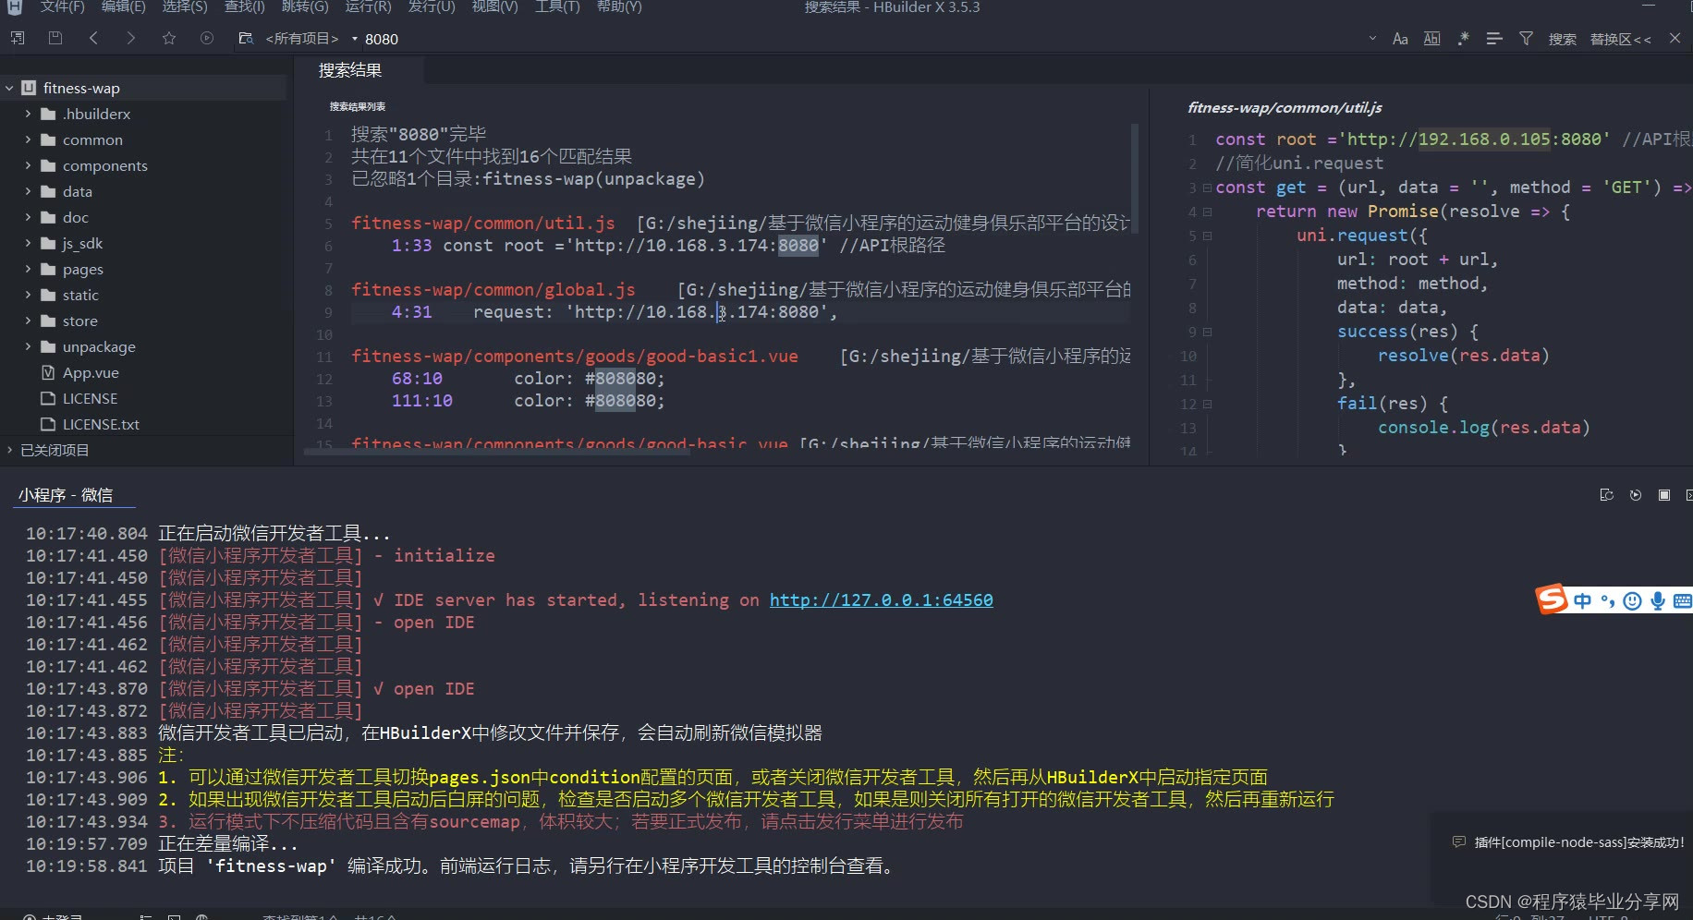Open the 视图(V) menu
This screenshot has height=920, width=1693.
click(x=494, y=6)
